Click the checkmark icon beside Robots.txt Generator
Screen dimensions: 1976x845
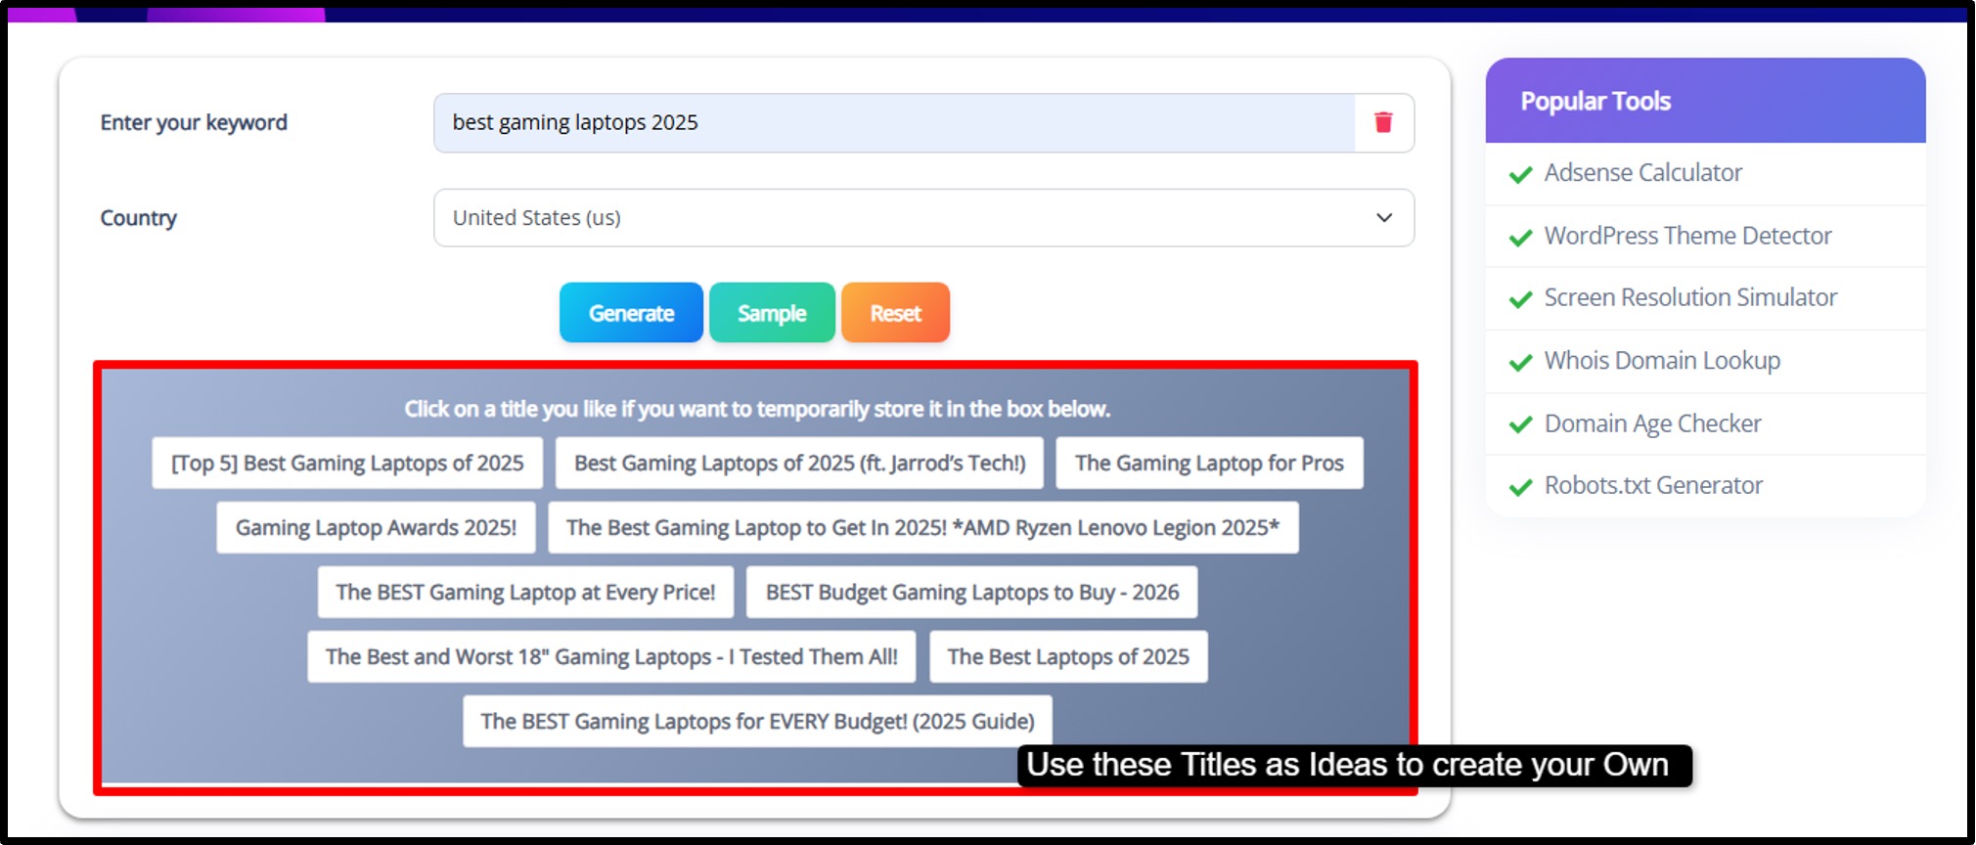[1520, 487]
